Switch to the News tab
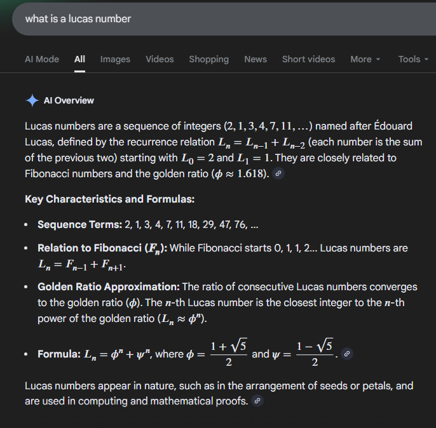 (x=255, y=59)
